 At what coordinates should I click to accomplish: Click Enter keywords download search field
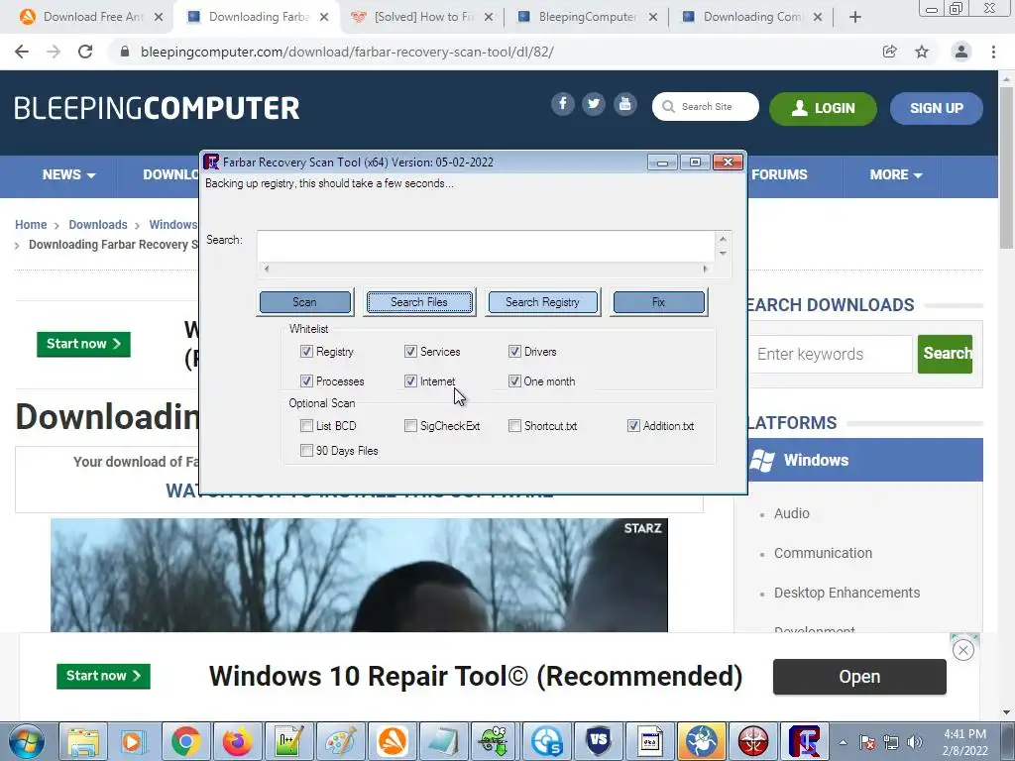coord(832,354)
